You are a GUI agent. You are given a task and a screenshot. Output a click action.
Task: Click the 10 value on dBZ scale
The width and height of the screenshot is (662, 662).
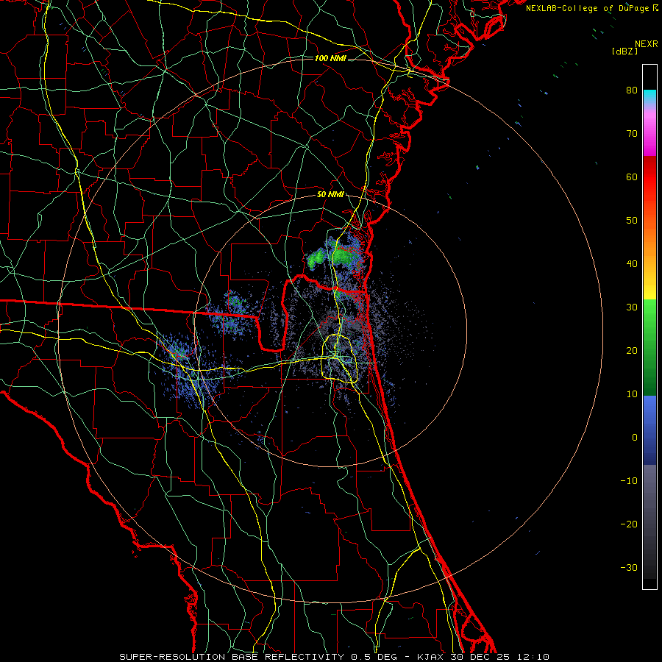click(632, 394)
